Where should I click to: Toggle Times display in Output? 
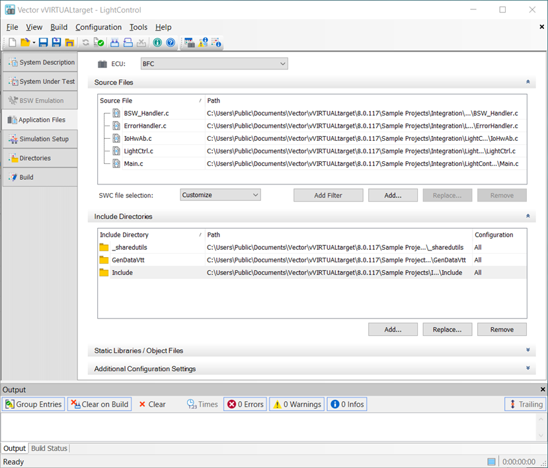[202, 405]
